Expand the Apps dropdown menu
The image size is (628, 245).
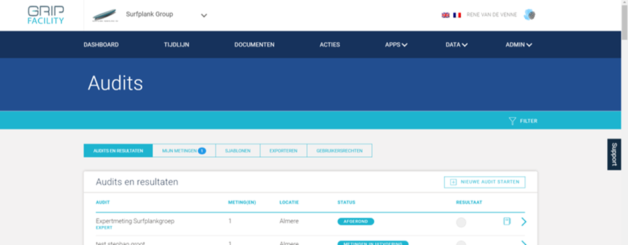pos(396,44)
